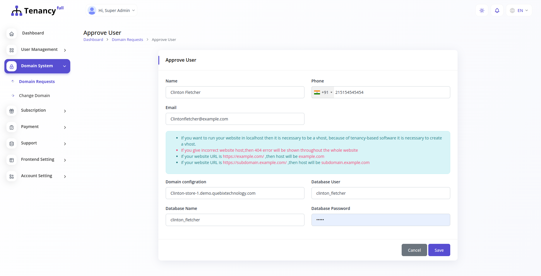The image size is (541, 276).
Task: Click the Payment clipboard icon
Action: (11, 127)
